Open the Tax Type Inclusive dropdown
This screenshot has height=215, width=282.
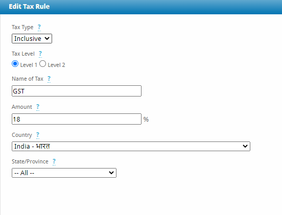point(32,38)
